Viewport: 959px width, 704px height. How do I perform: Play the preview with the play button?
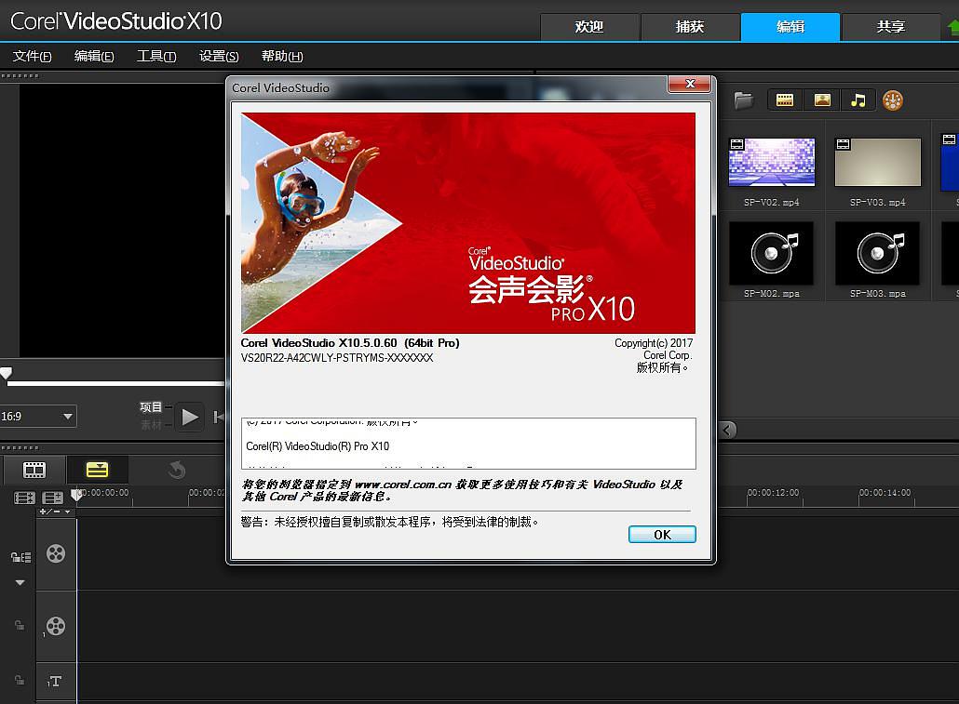(x=190, y=417)
